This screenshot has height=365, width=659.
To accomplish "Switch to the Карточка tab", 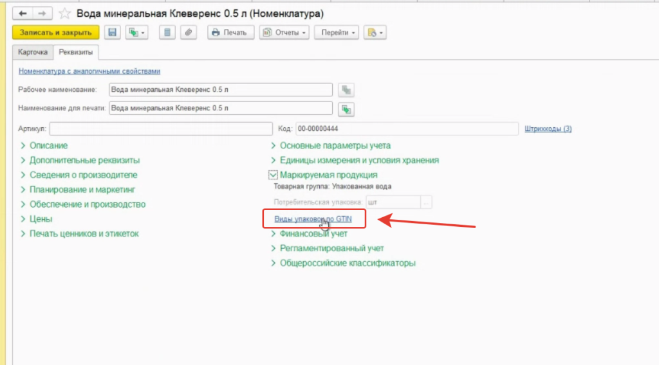I will point(32,51).
